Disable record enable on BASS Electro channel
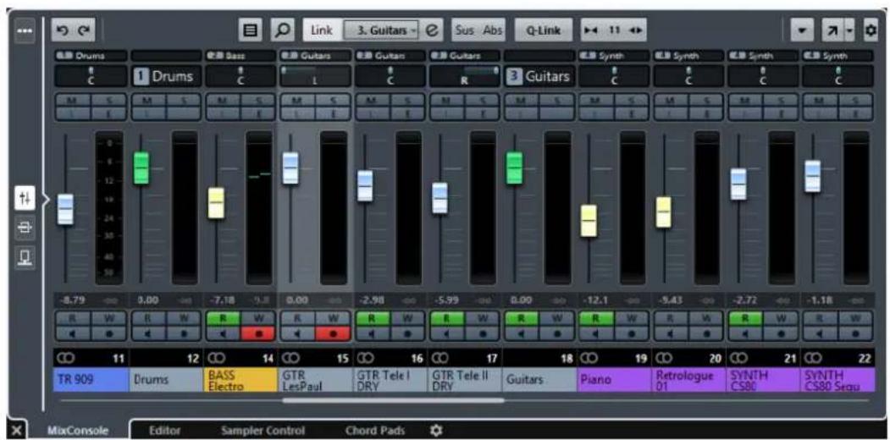This screenshot has width=890, height=440. click(x=257, y=334)
